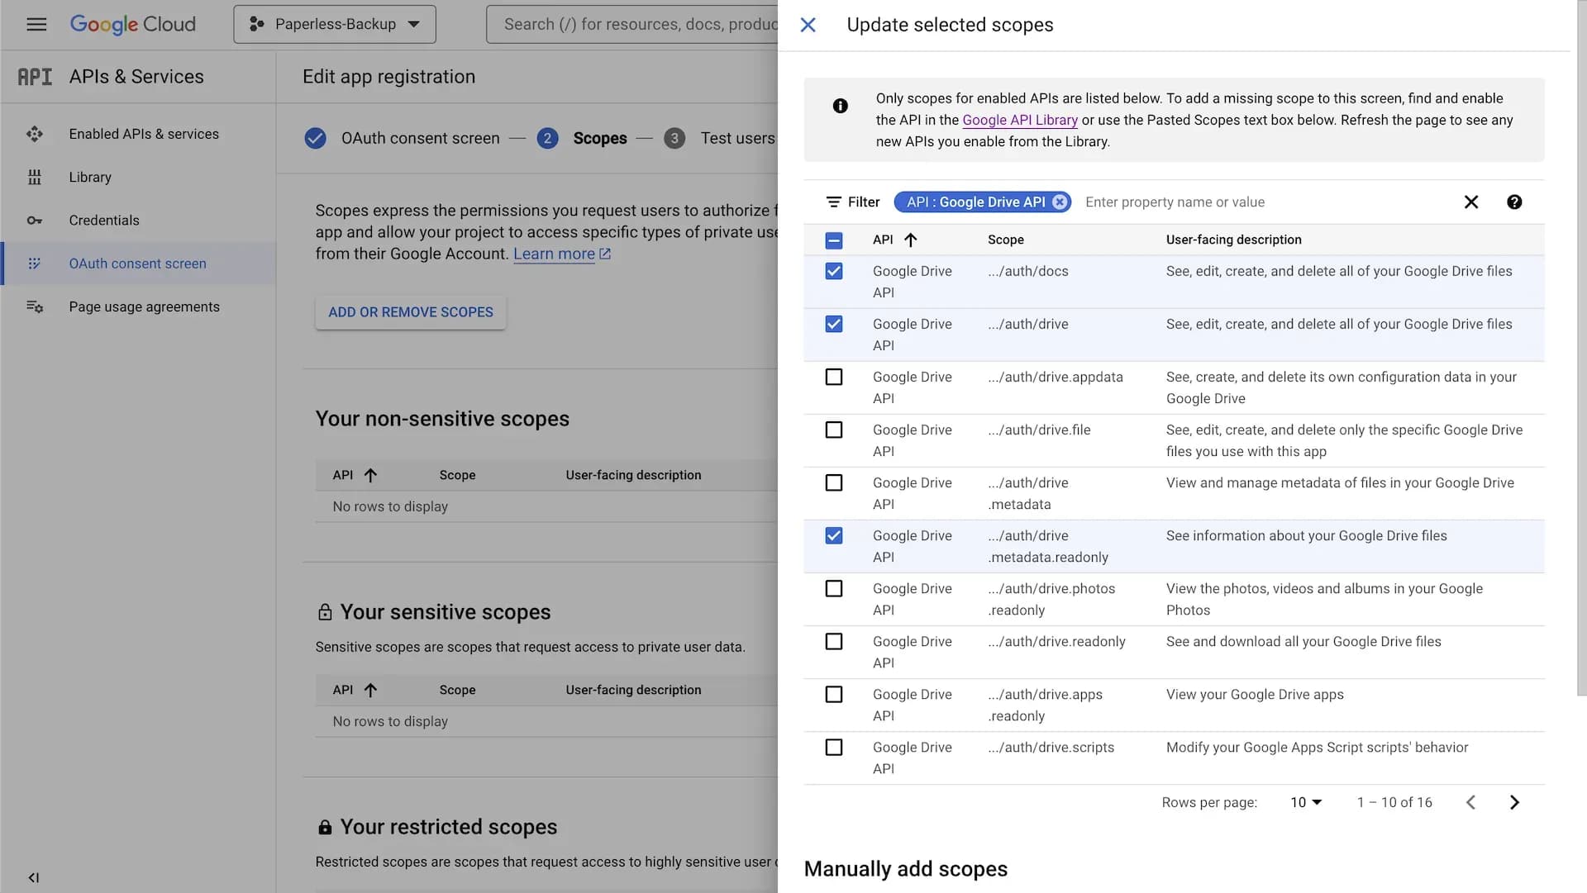Click the filter funnel icon in scope table
Viewport: 1587px width, 893px height.
(832, 202)
